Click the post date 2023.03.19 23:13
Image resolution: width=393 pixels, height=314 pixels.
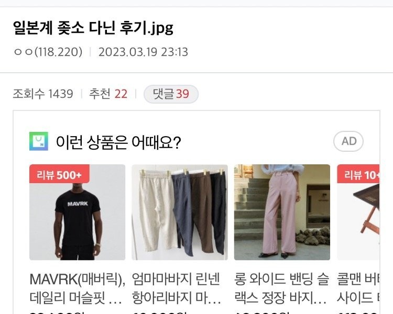(143, 52)
